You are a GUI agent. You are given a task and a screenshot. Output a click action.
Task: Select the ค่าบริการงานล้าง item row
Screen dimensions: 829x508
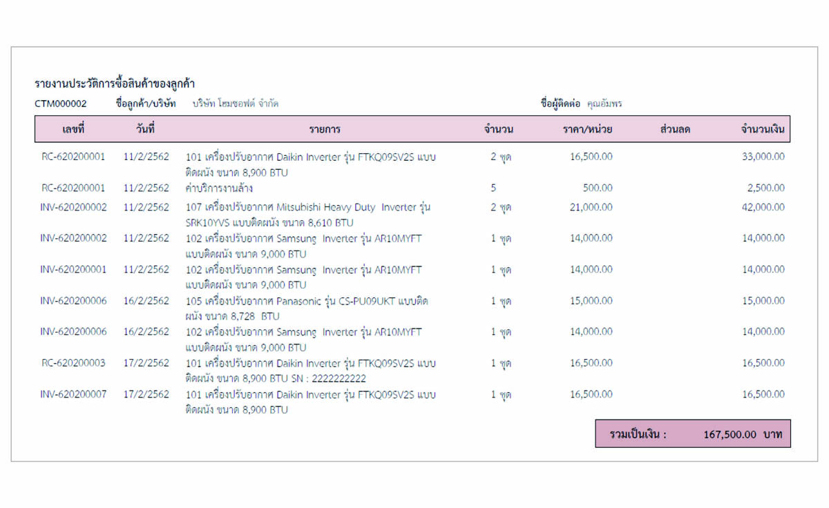tap(219, 188)
